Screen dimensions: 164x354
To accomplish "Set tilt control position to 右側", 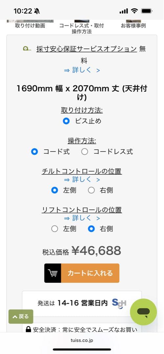I will click(91, 190).
